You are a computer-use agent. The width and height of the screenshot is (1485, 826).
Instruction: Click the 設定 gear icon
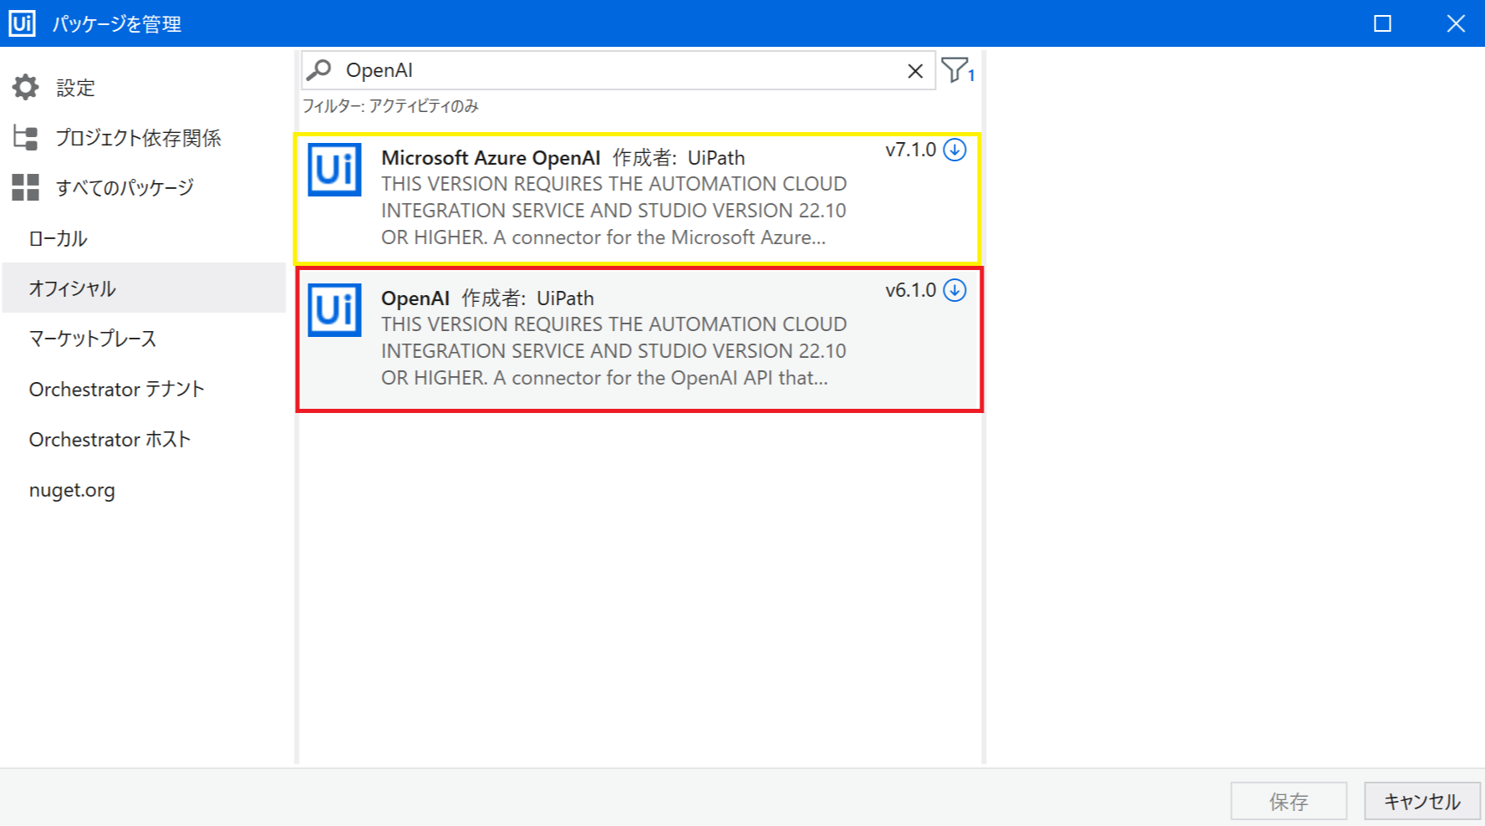[x=26, y=87]
